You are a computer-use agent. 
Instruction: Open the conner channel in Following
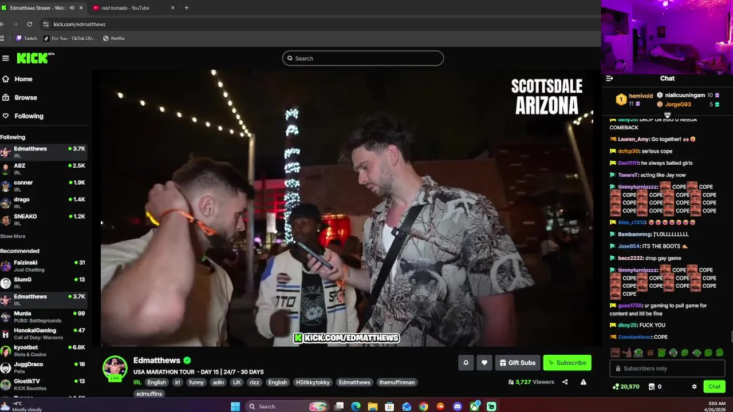[x=44, y=185]
